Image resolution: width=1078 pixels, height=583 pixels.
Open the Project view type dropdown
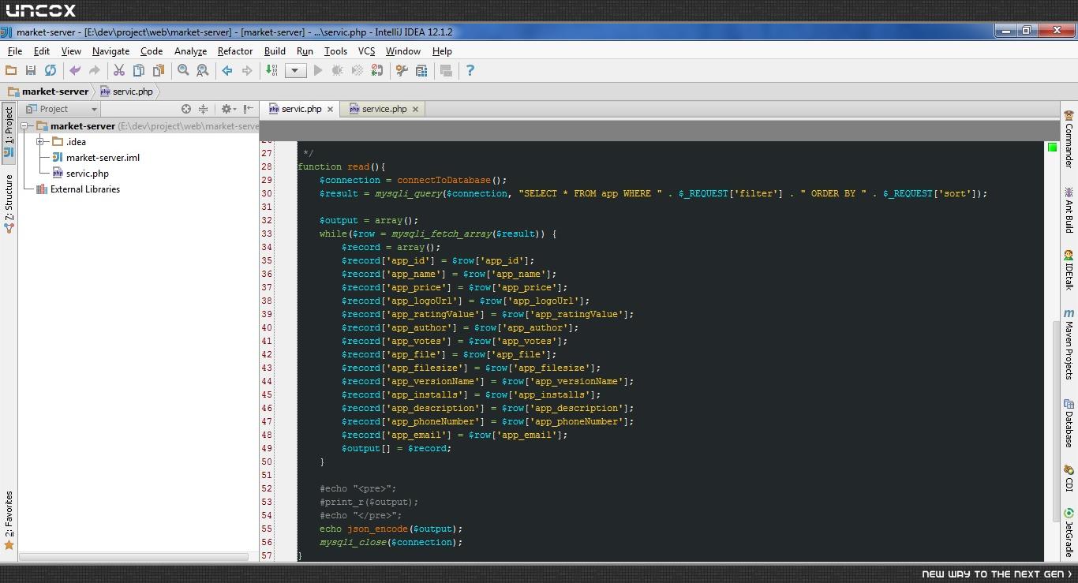[x=61, y=109]
